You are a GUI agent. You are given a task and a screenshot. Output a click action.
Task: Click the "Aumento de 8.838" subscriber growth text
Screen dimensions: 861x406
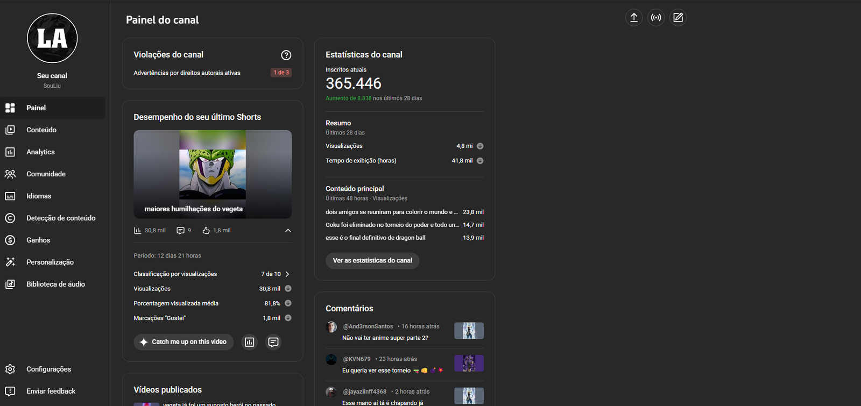pyautogui.click(x=349, y=98)
